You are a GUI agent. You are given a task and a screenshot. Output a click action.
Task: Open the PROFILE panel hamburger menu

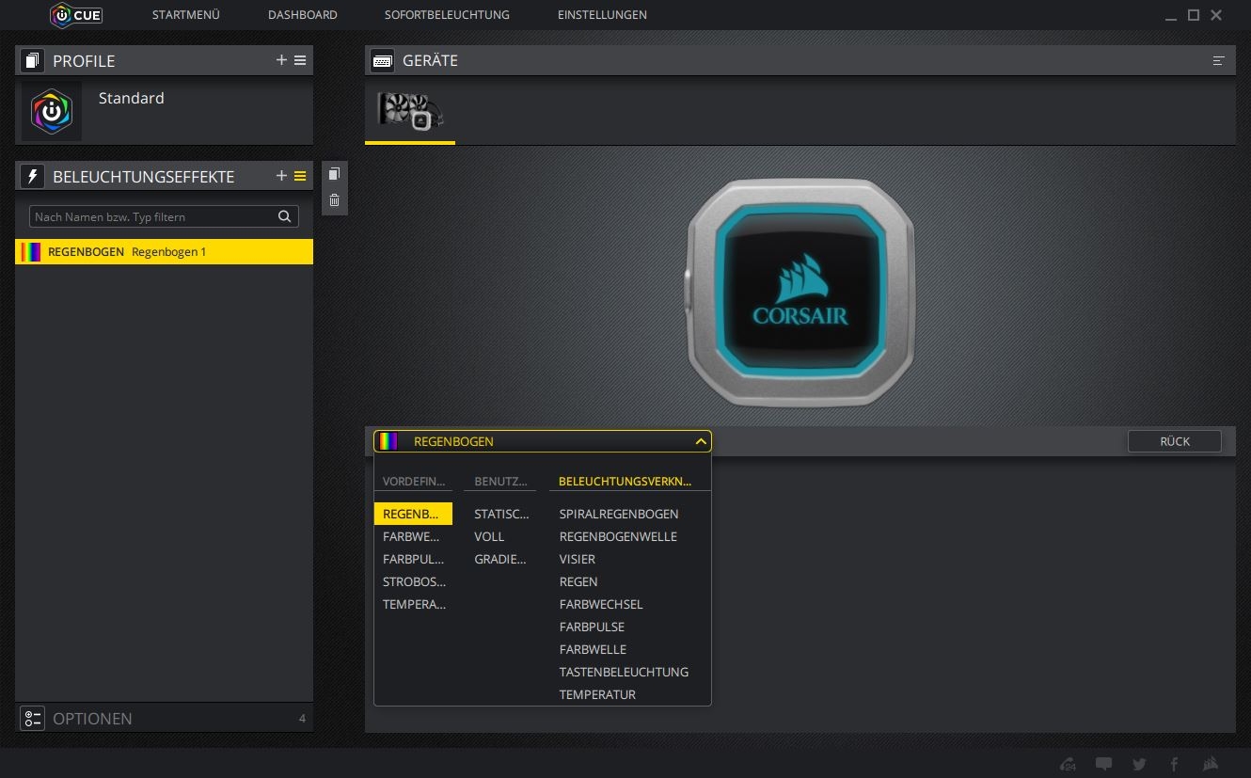pos(300,60)
